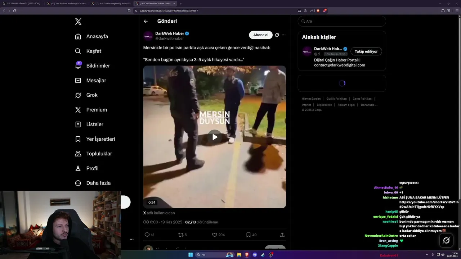Open Listeler in sidebar

pyautogui.click(x=89, y=124)
